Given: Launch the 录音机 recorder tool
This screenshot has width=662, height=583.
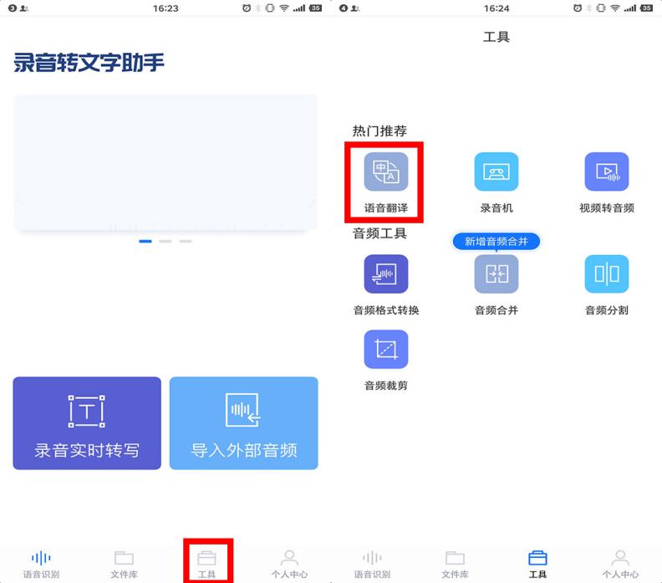Looking at the screenshot, I should pos(496,180).
